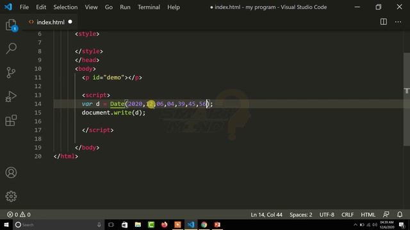Image resolution: width=410 pixels, height=230 pixels.
Task: Change end of line sequence CRLF
Action: 347,215
